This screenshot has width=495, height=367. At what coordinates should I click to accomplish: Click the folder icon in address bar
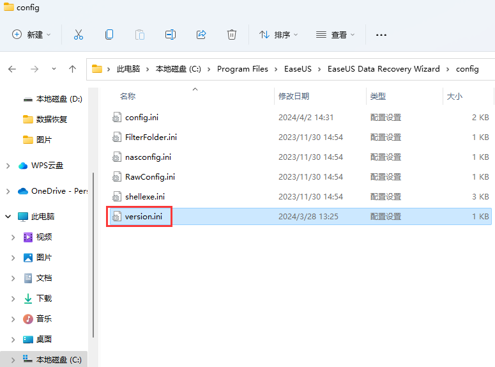[x=97, y=69]
